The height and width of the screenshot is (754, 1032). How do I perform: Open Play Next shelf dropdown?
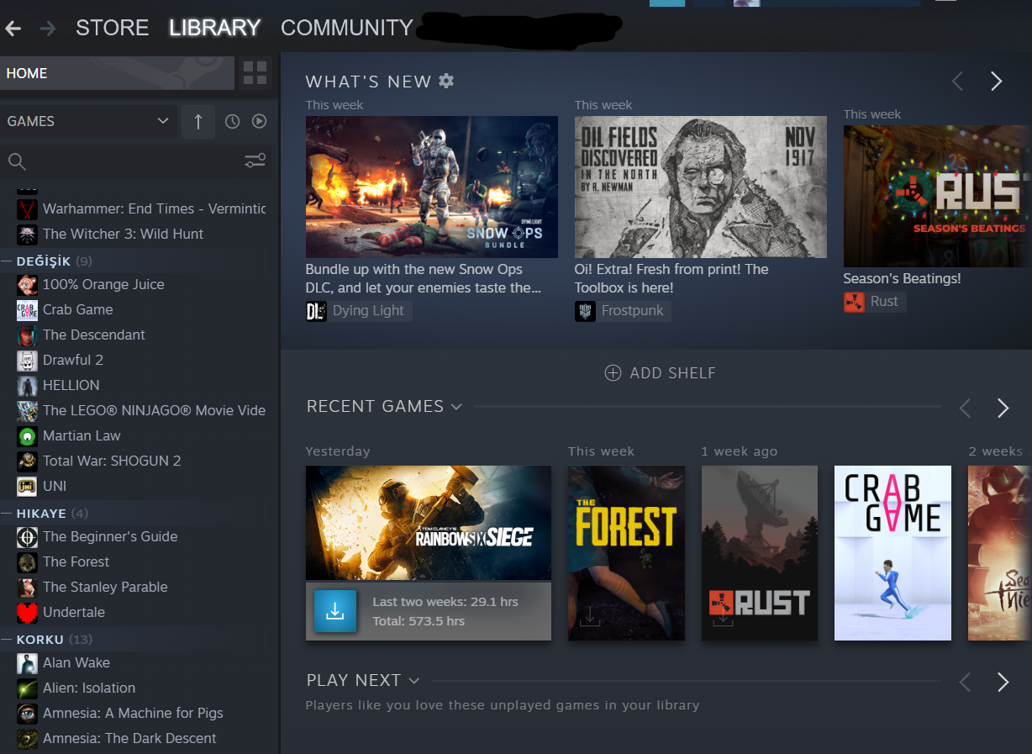point(413,680)
